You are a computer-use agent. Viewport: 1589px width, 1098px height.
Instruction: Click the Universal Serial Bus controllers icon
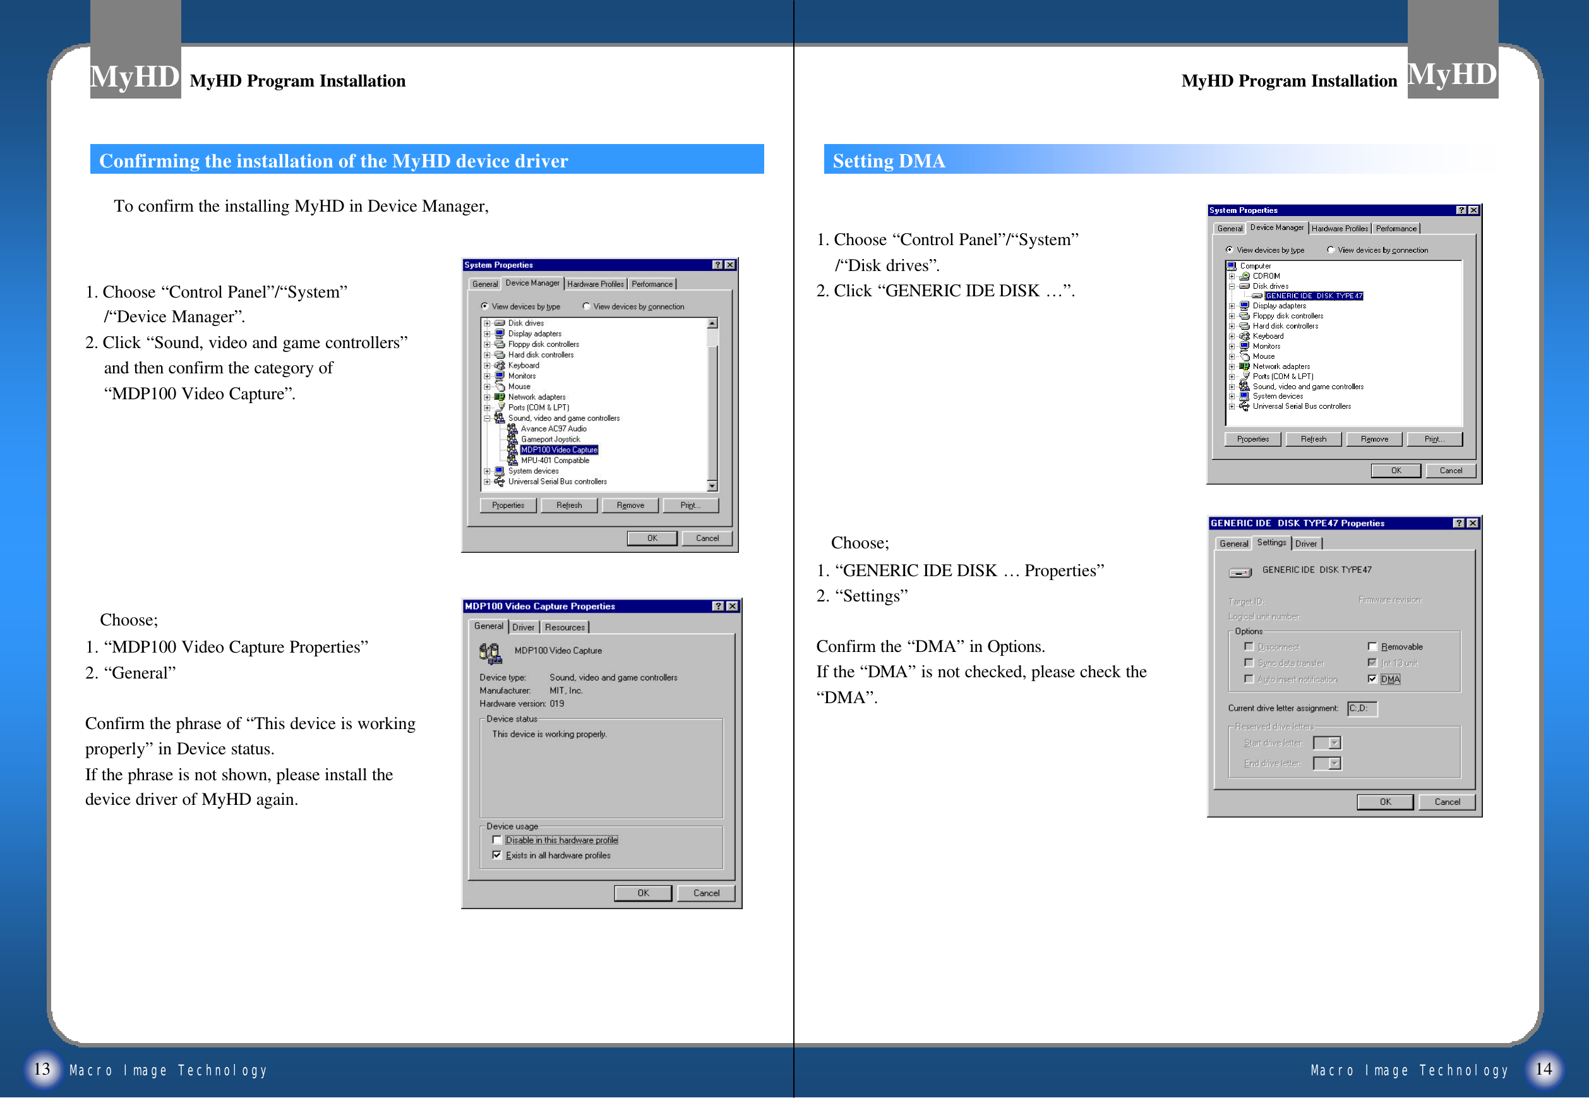point(500,481)
